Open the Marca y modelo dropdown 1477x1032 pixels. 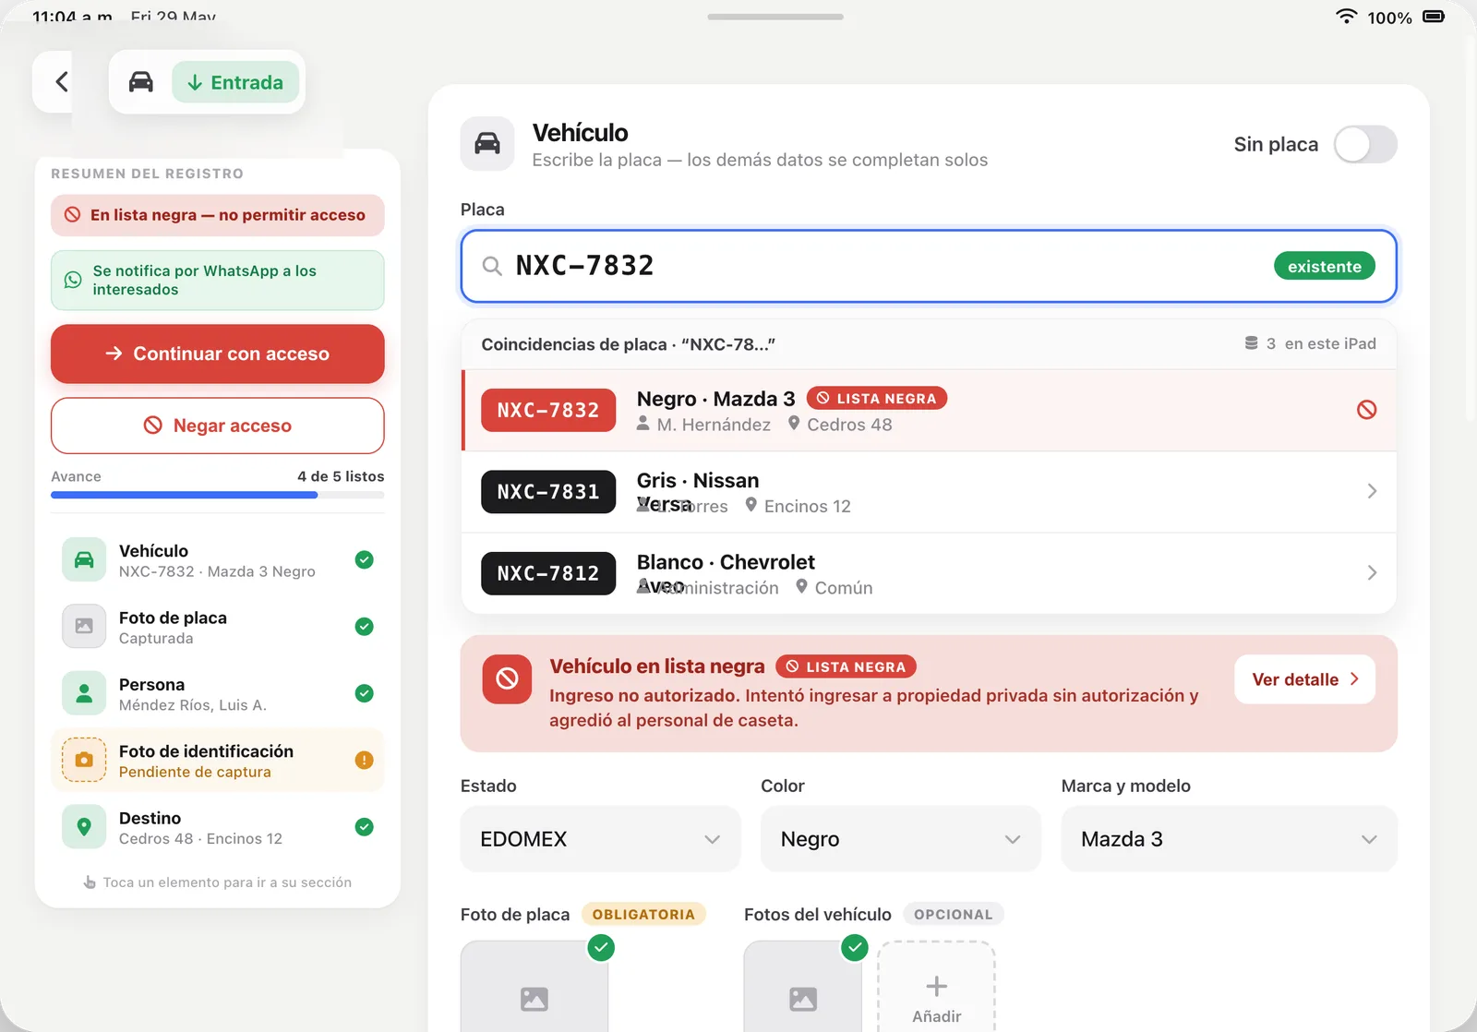(1229, 839)
